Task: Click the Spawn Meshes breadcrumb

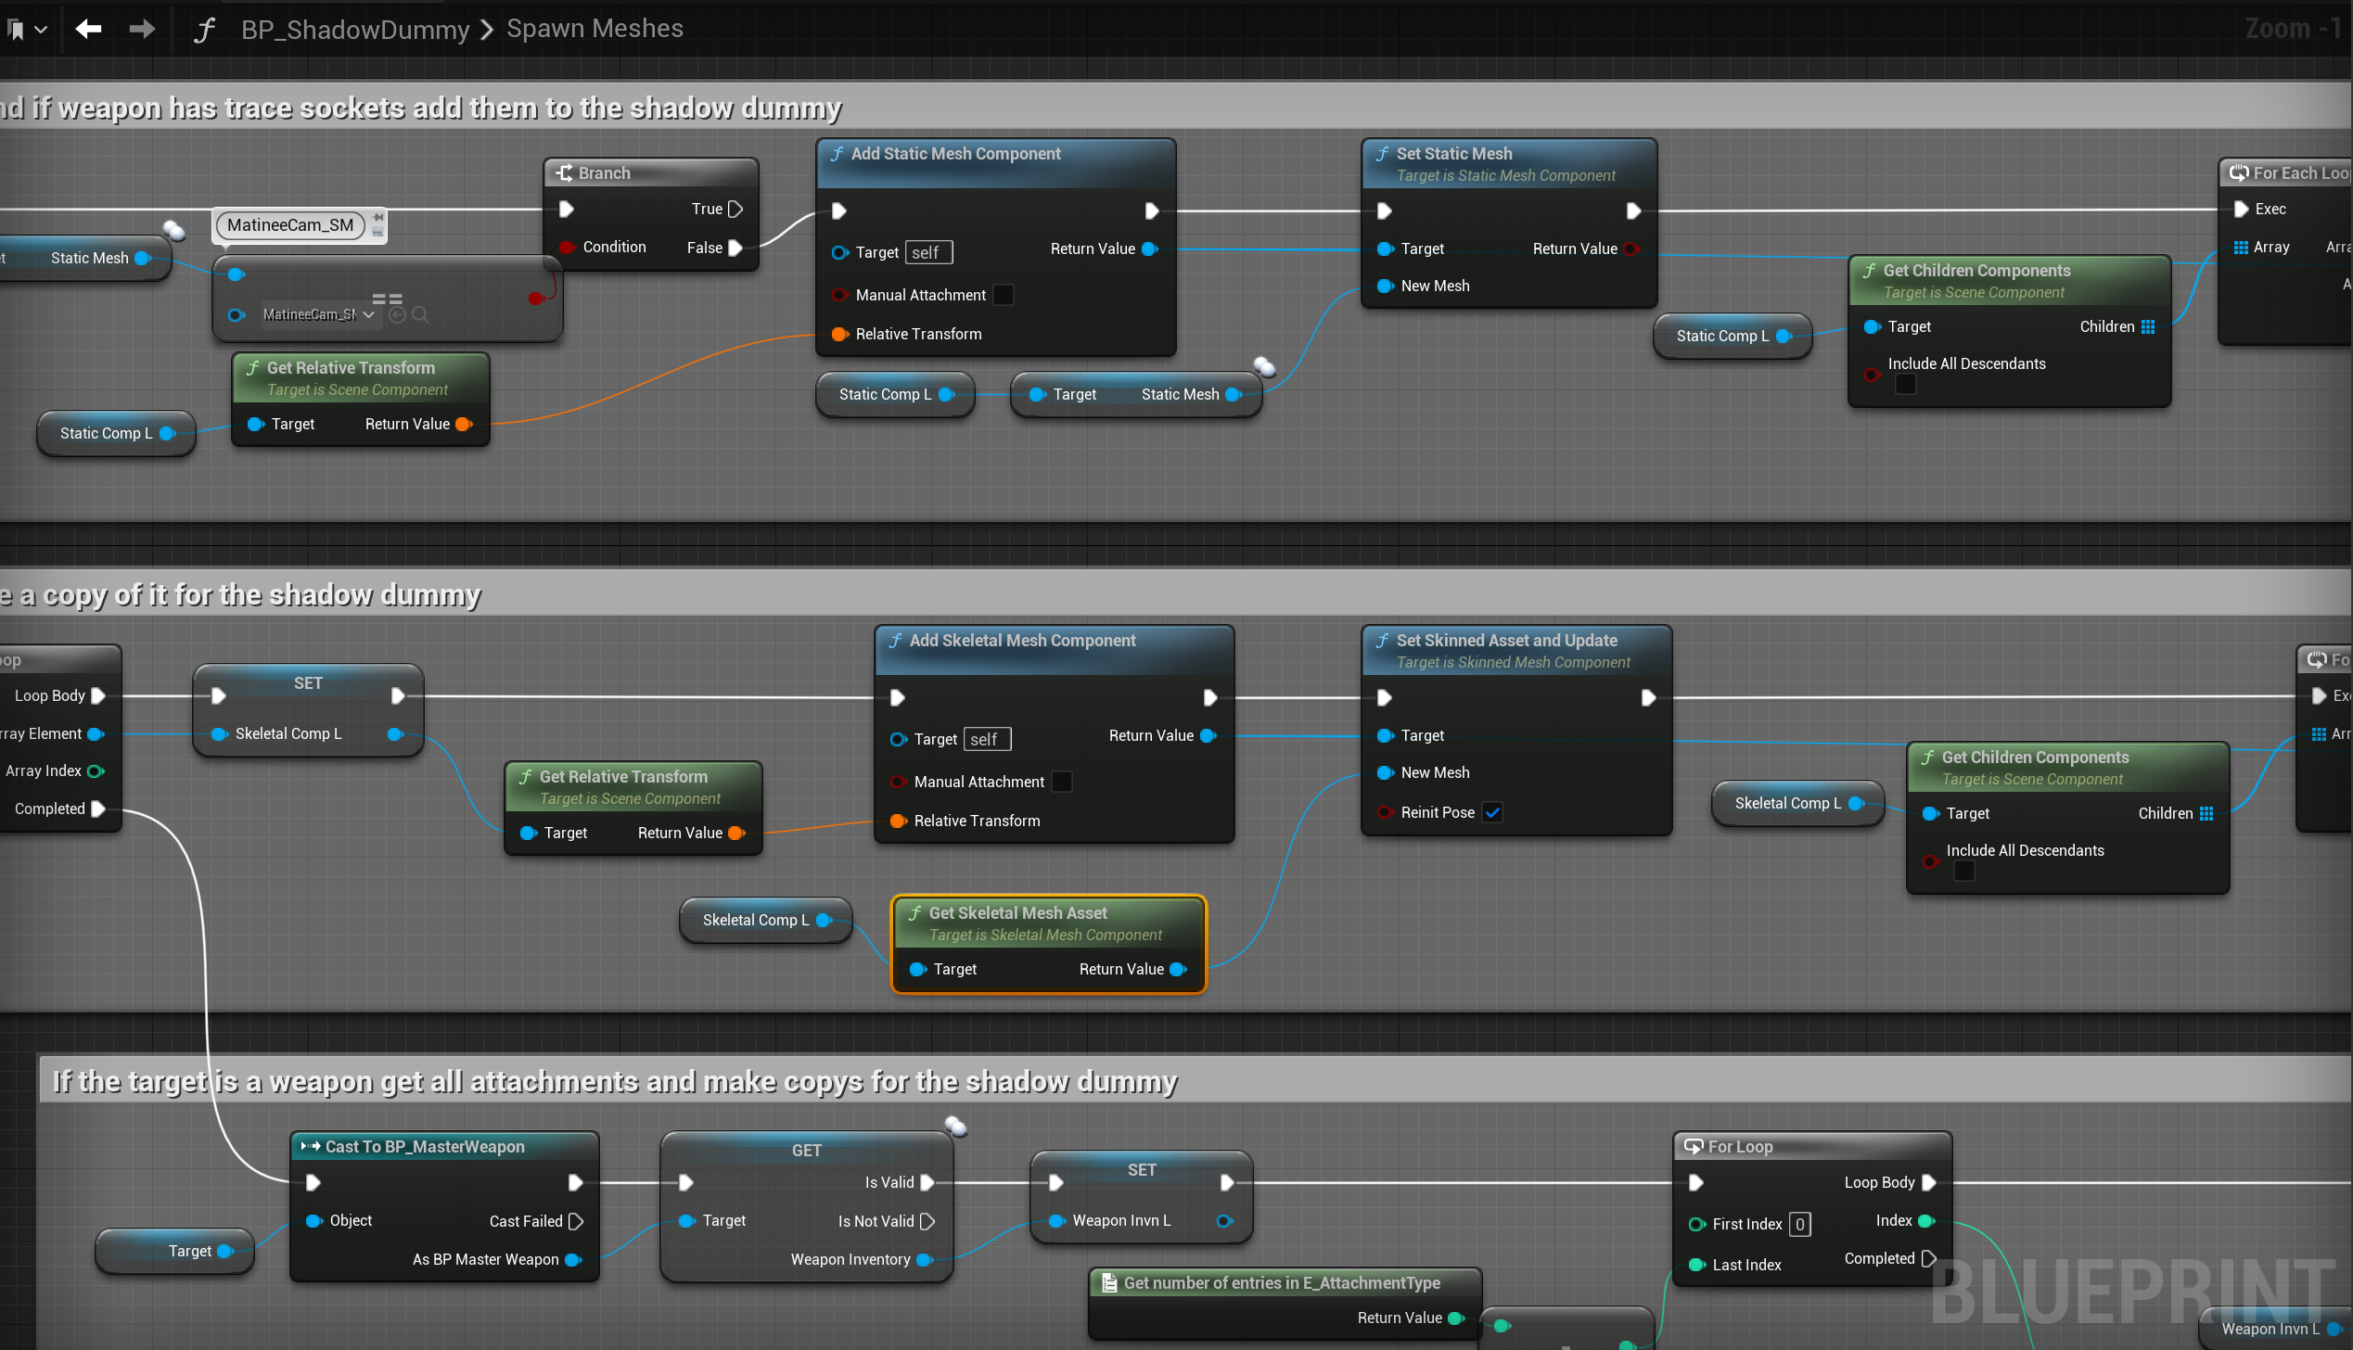Action: pos(595,29)
